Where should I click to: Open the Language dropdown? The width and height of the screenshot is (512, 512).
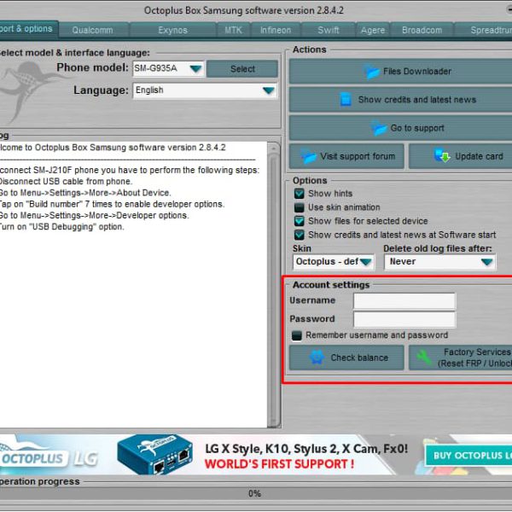(x=269, y=90)
